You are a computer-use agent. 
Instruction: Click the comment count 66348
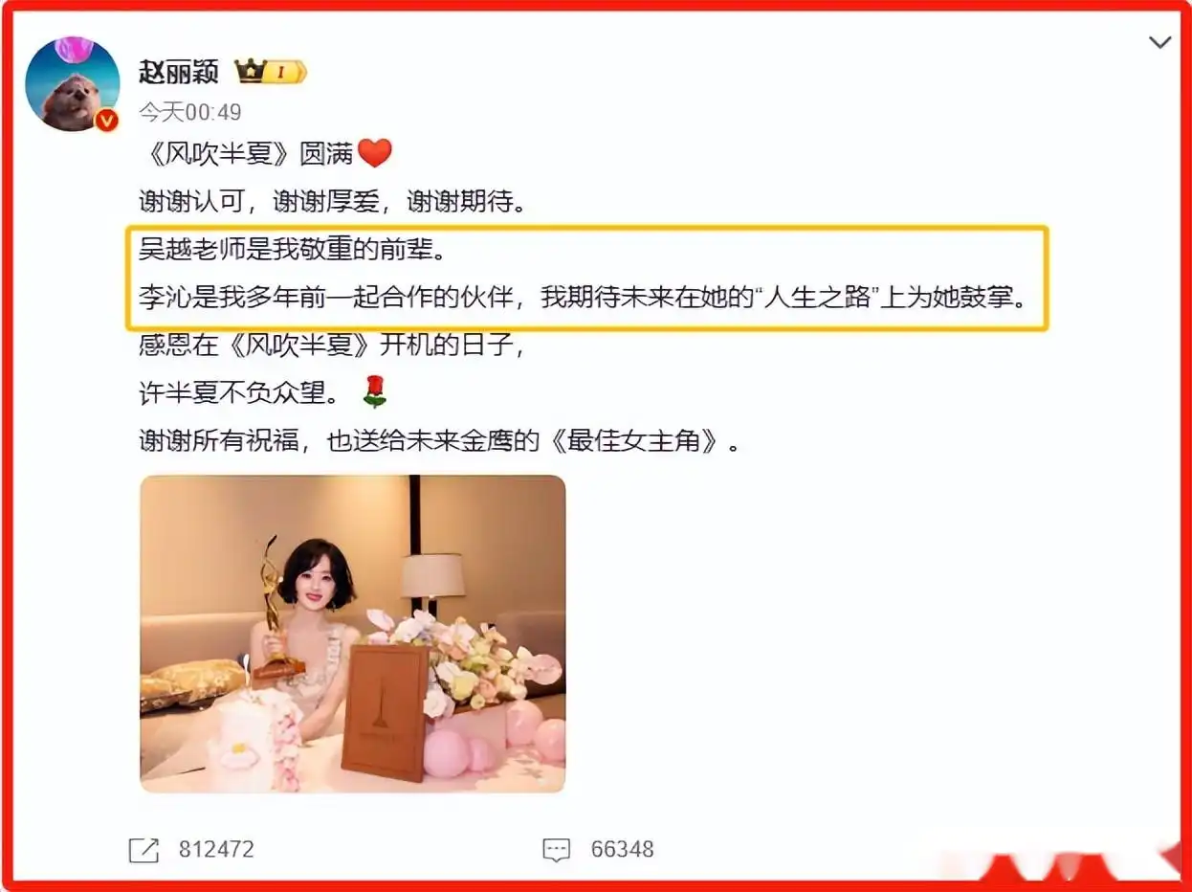click(x=623, y=849)
